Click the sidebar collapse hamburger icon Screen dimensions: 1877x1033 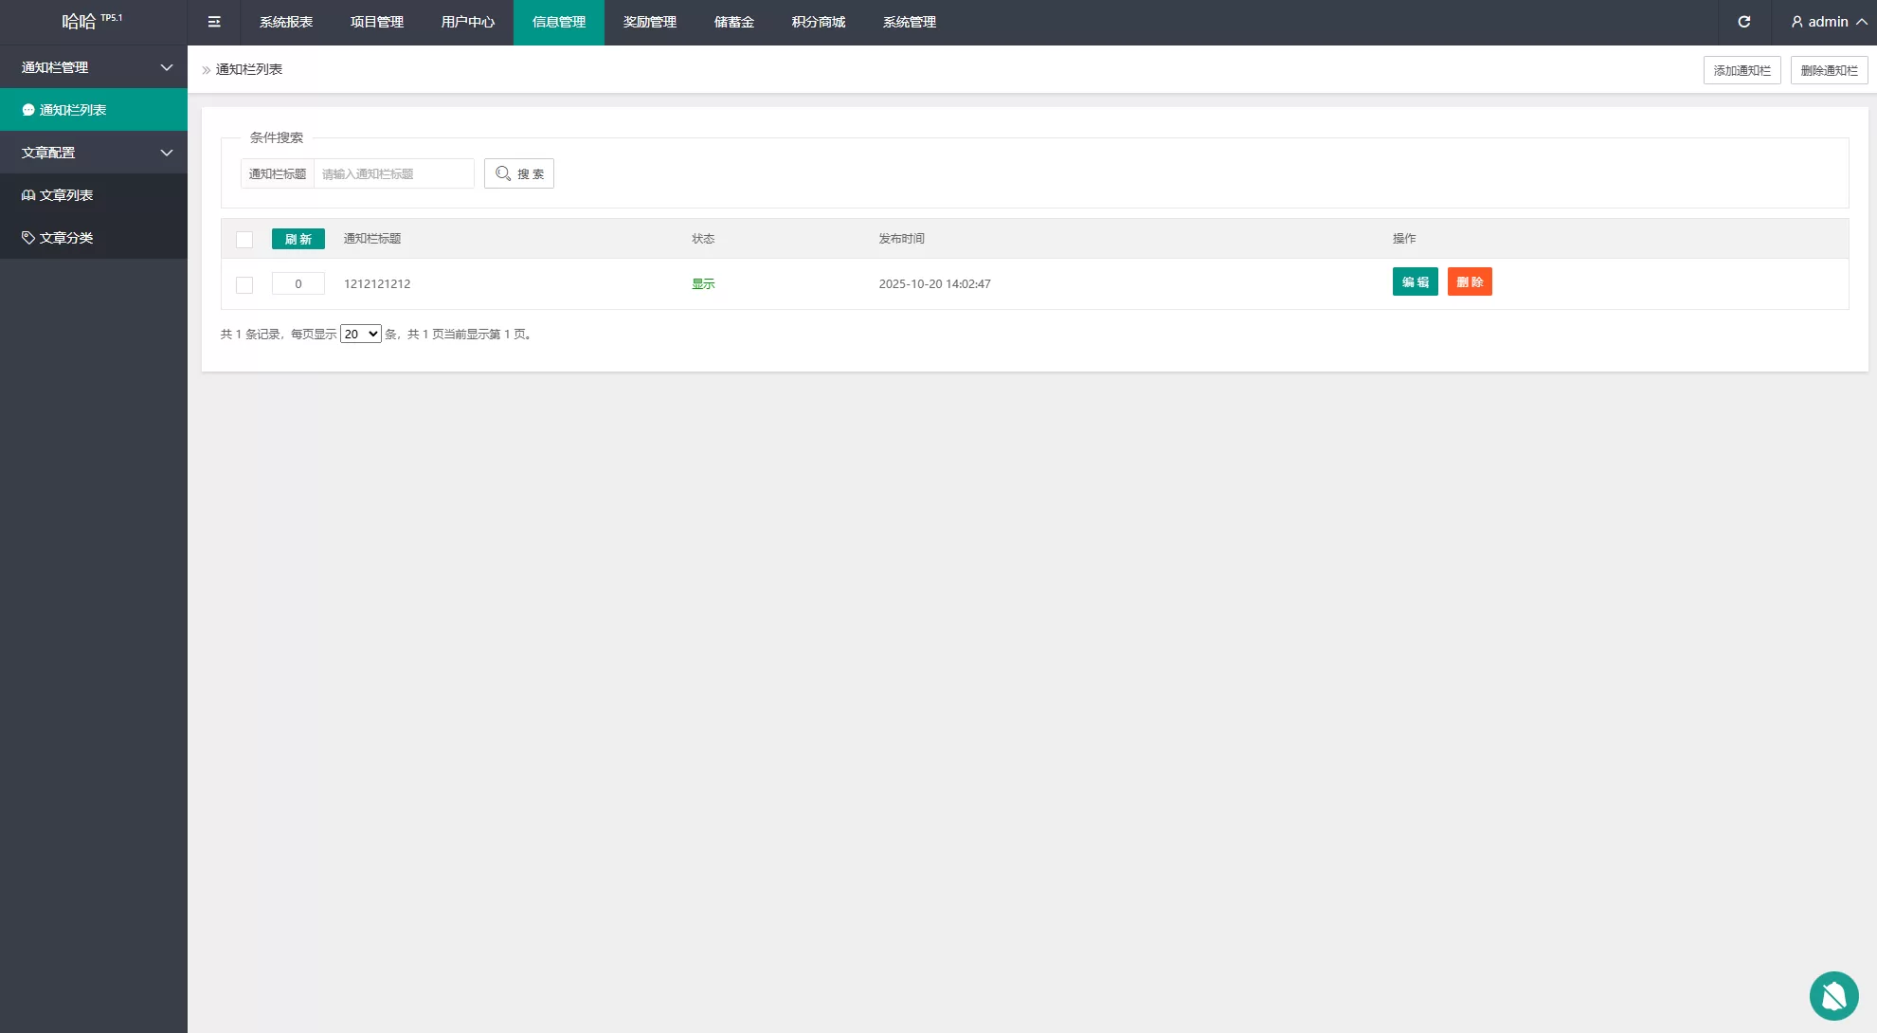(214, 22)
